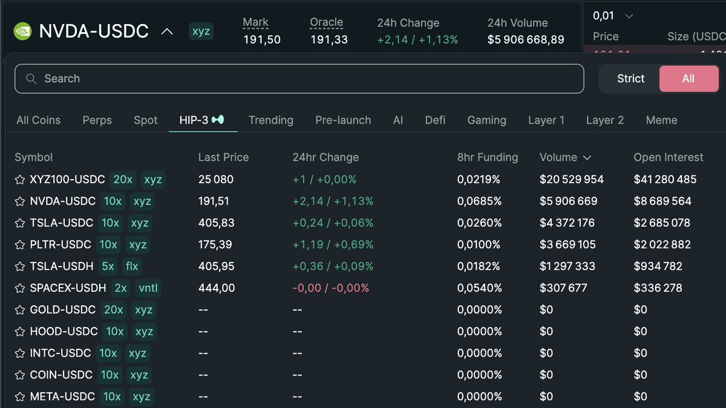Open the Gaming tab

click(486, 120)
